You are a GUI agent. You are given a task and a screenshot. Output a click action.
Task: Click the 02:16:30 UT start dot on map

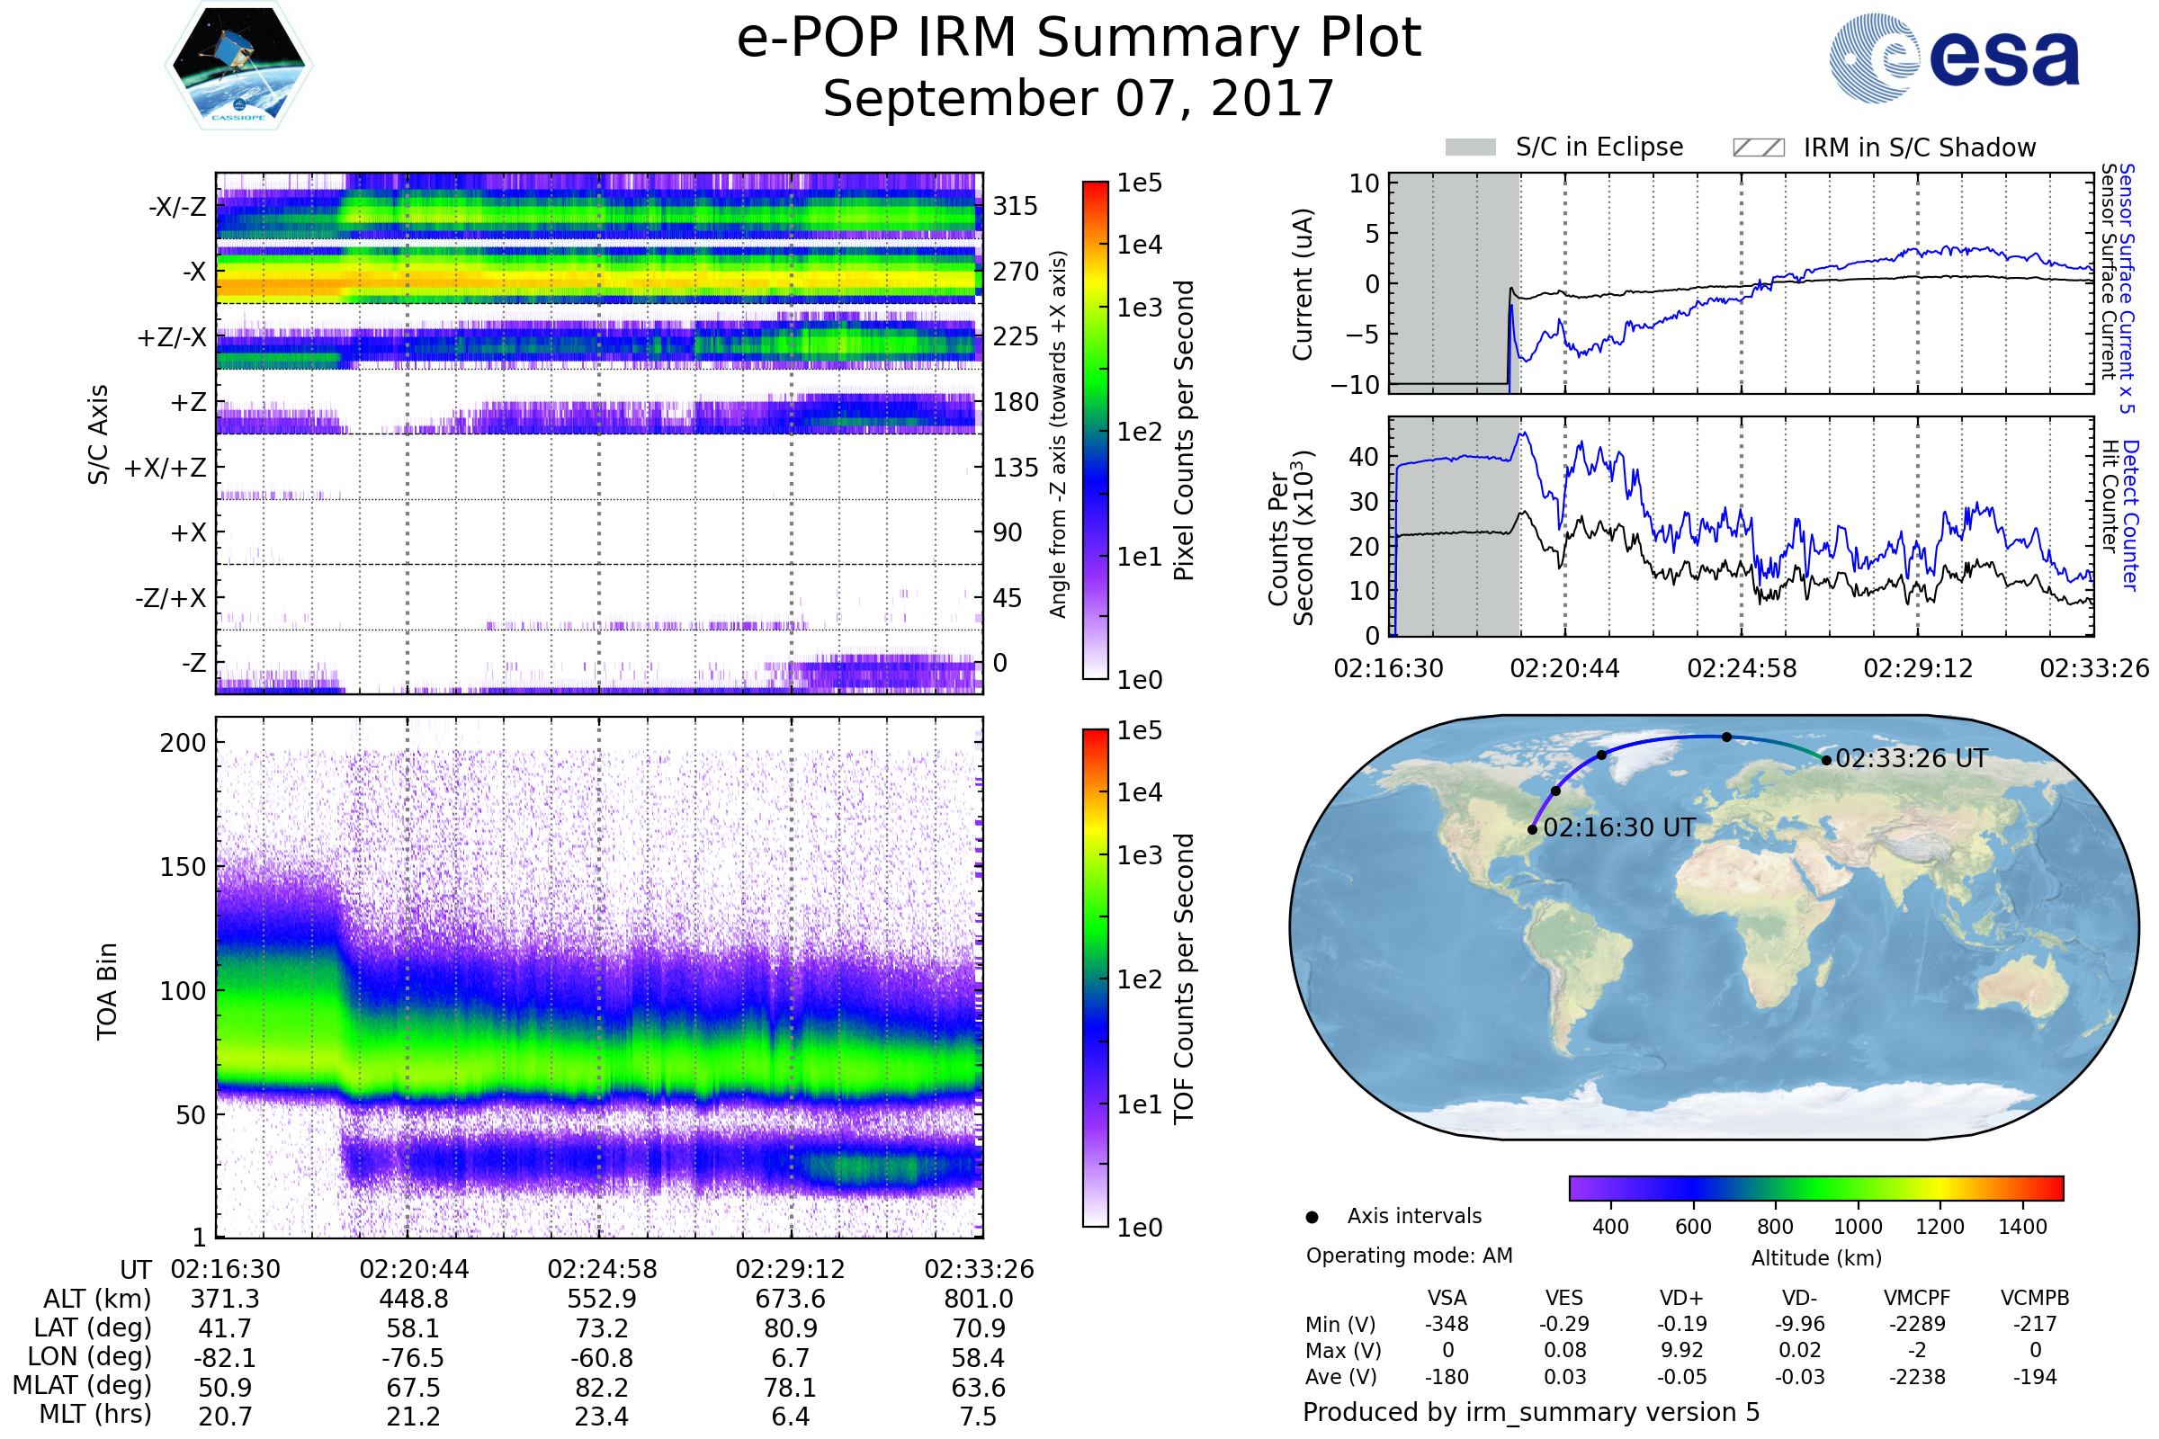[x=1532, y=829]
